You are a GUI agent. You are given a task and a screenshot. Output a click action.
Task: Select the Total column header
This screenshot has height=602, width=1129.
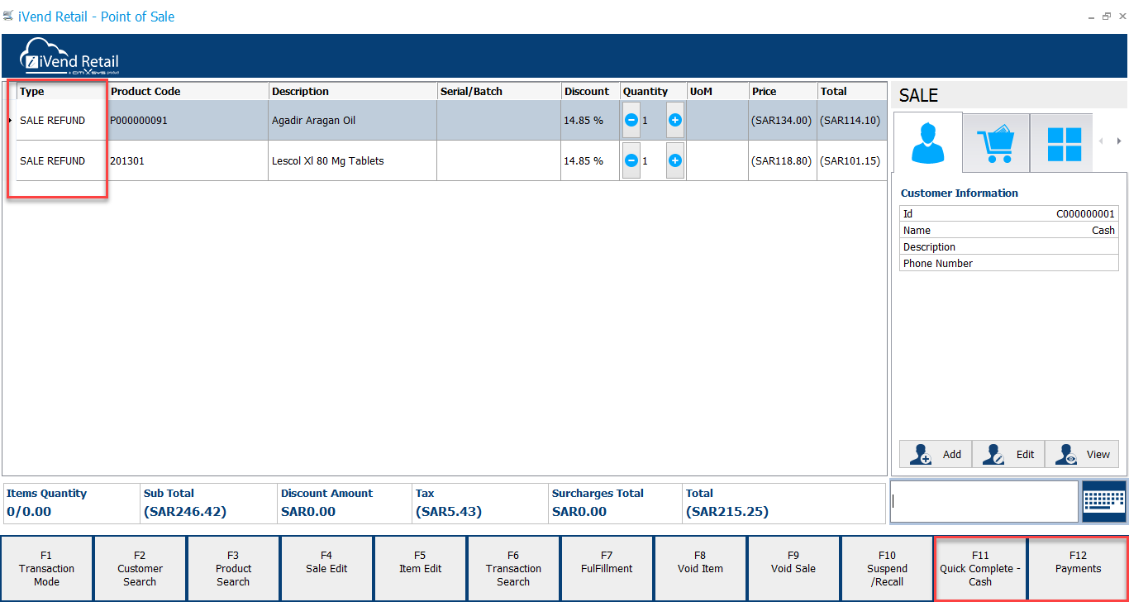pos(852,92)
